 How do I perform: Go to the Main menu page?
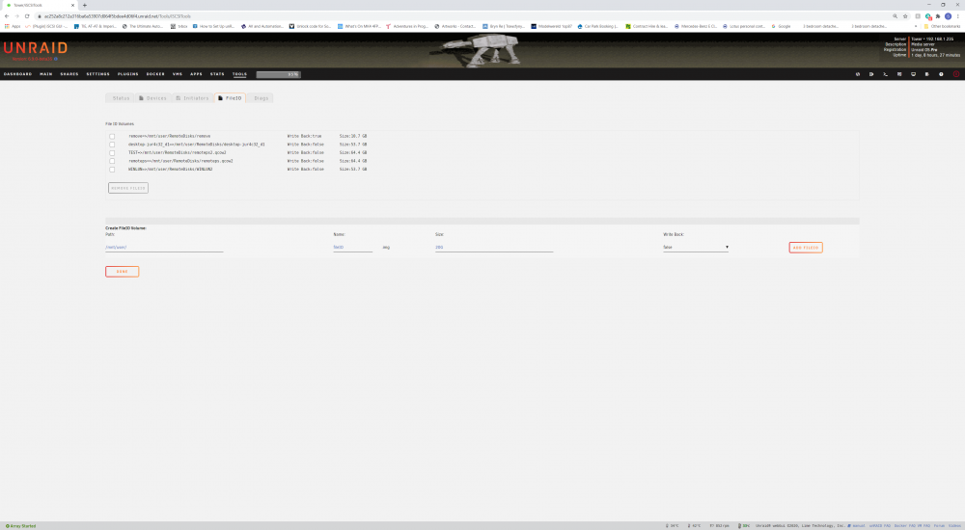46,74
